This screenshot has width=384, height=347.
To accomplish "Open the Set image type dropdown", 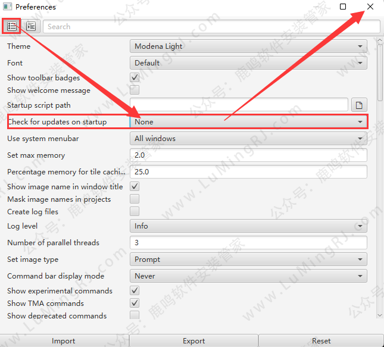I will pyautogui.click(x=248, y=260).
